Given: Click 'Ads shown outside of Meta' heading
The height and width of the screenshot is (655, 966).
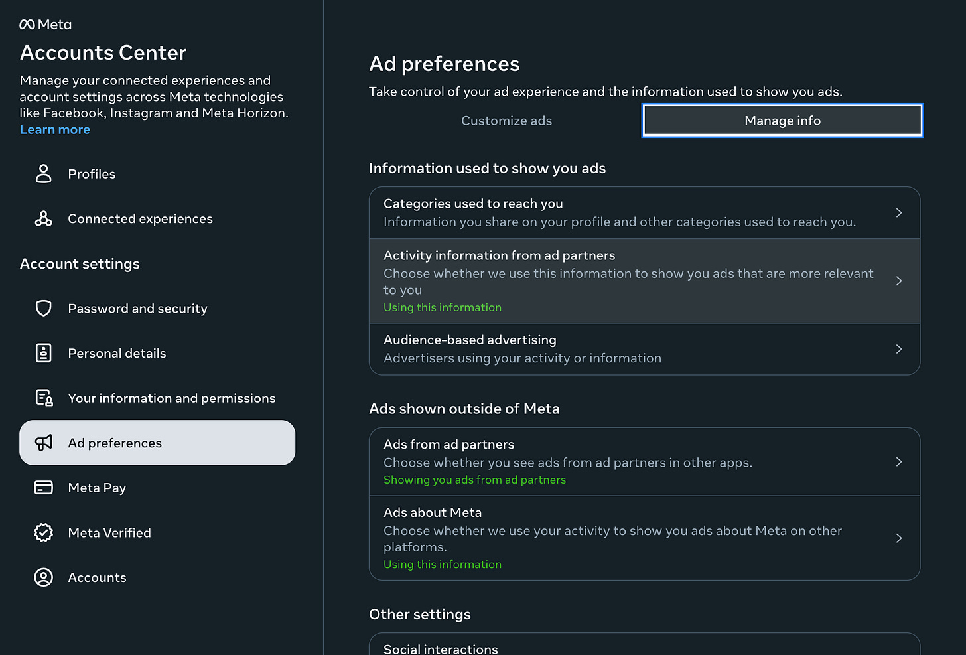Looking at the screenshot, I should coord(464,409).
